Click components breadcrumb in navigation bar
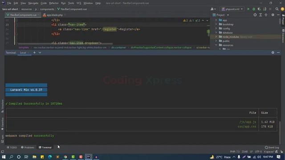Screen dimensions: 285x160 [x=47, y=9]
